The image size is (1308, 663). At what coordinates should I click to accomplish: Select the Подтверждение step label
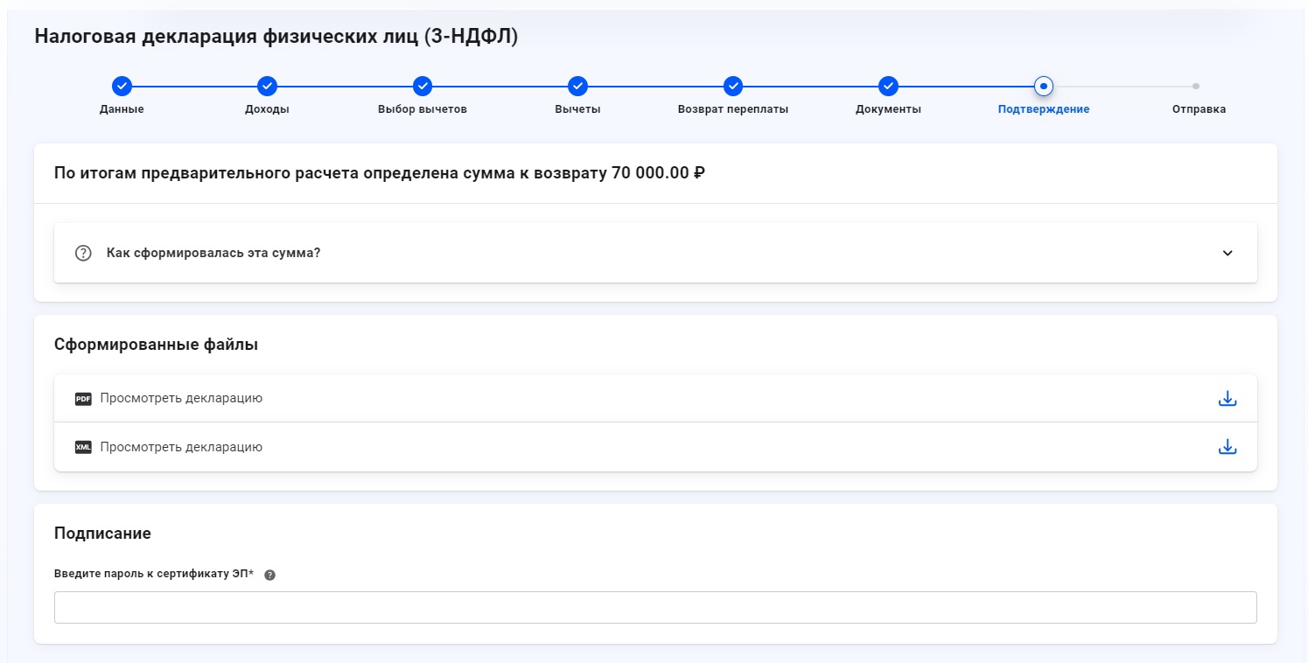(1043, 109)
